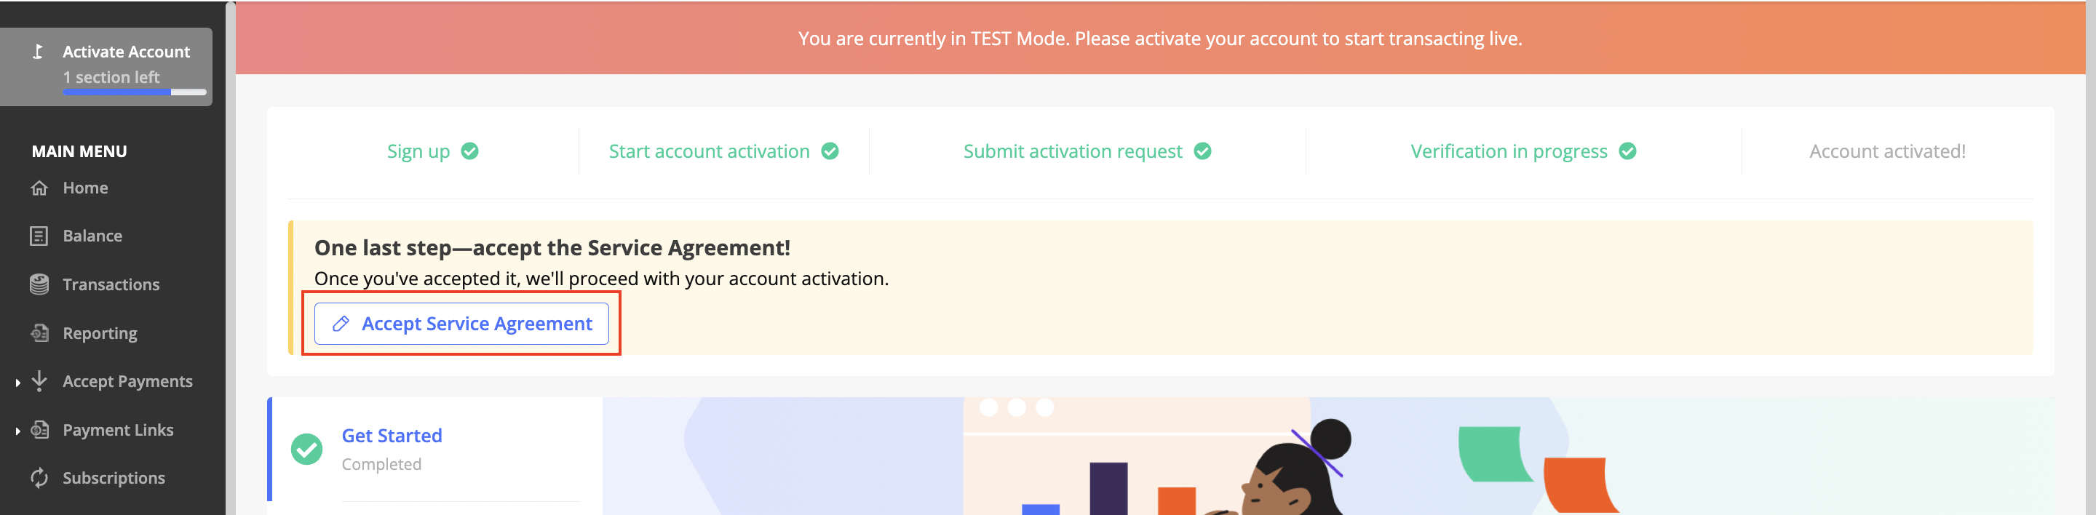Screen dimensions: 2096x515
Task: Click the pencil icon on Accept Service Agreement
Action: [x=341, y=324]
